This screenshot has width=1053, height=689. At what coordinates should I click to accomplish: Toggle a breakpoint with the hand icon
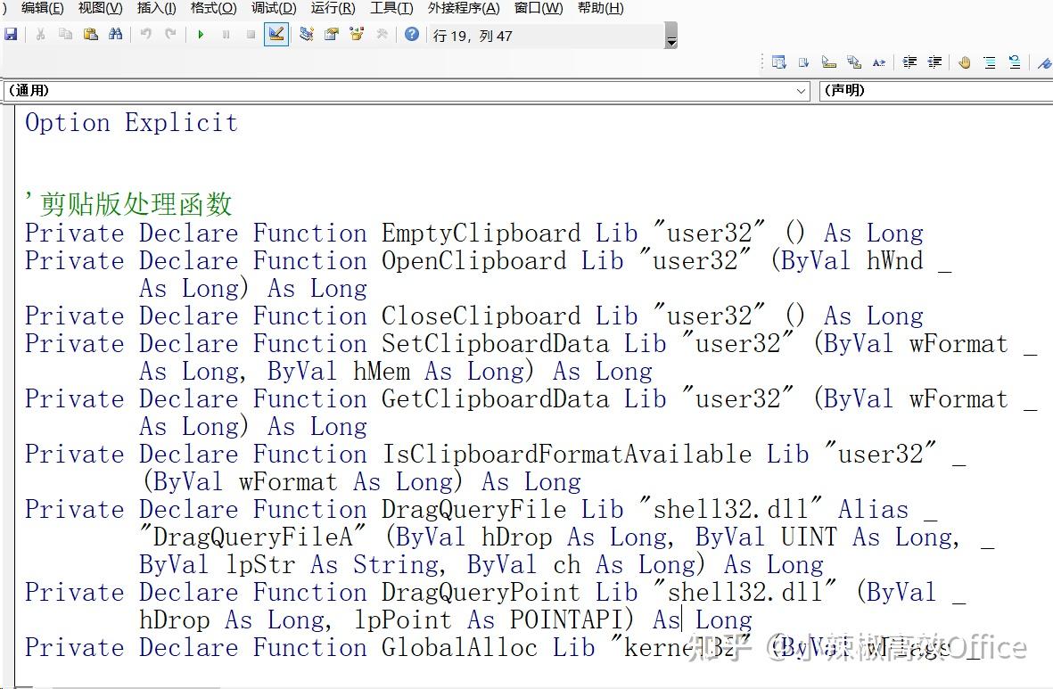pyautogui.click(x=965, y=61)
